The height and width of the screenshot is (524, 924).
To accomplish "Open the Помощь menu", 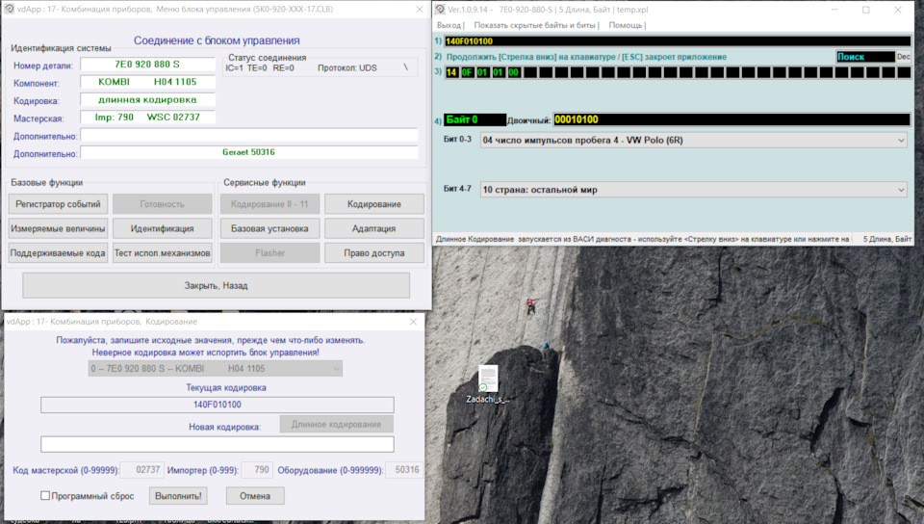I will click(x=626, y=25).
